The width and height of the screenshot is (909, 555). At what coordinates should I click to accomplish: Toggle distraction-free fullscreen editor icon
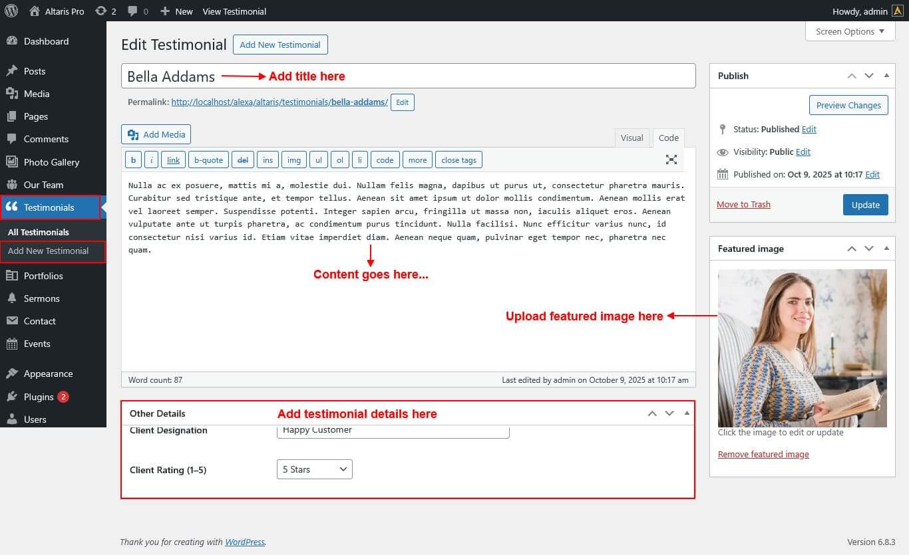tap(671, 160)
